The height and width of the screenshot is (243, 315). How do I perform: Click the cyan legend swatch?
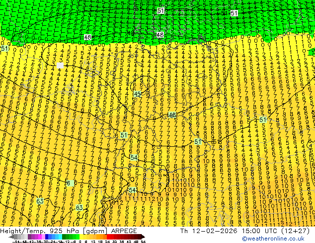point(61,237)
